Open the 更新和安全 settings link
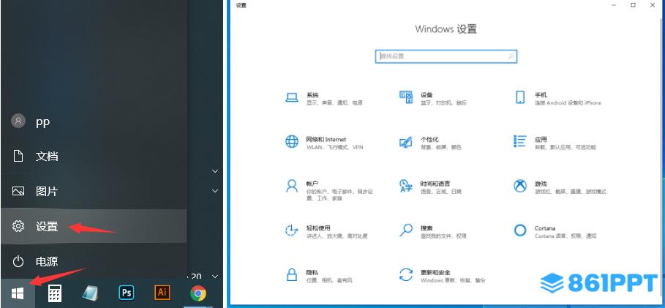This screenshot has height=308, width=665. pos(443,277)
